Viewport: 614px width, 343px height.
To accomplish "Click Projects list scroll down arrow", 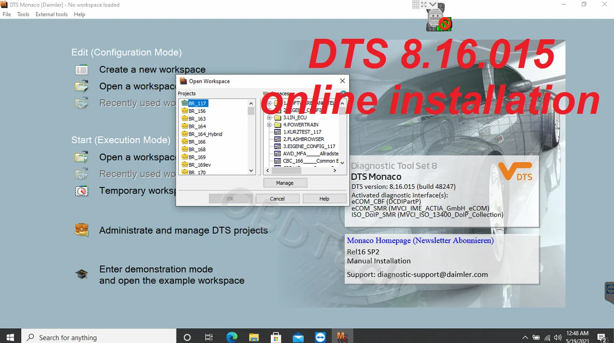I will coord(251,171).
